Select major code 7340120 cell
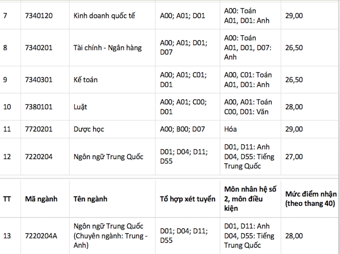 tap(39, 16)
